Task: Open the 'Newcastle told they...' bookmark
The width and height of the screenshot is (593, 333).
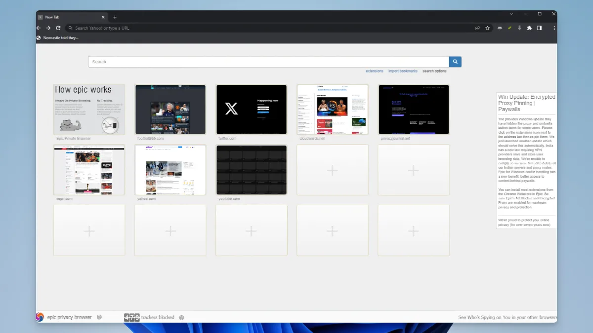Action: [x=57, y=38]
